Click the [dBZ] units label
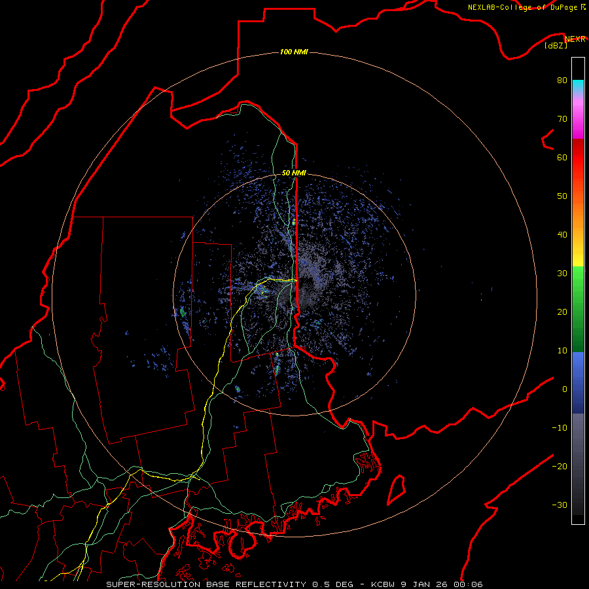Screen dimensions: 589x589 (x=556, y=45)
